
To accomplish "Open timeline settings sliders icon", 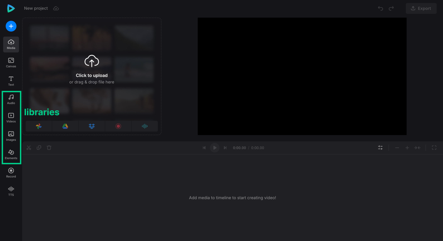I will [x=380, y=148].
